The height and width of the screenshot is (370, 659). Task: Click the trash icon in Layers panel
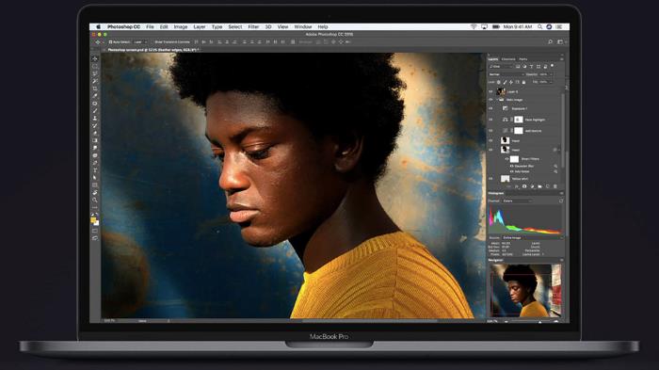[555, 186]
